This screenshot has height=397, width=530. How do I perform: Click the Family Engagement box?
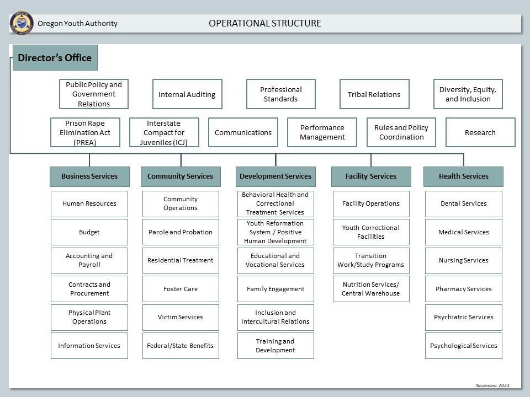click(x=275, y=289)
